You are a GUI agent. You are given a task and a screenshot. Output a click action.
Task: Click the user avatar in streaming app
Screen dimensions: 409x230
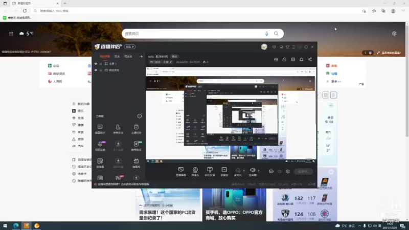264,47
